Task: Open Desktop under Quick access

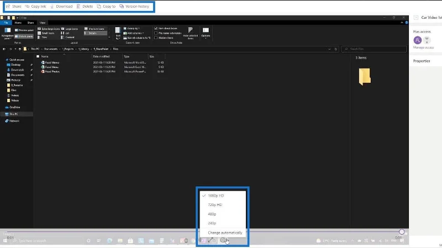Action: coord(16,65)
